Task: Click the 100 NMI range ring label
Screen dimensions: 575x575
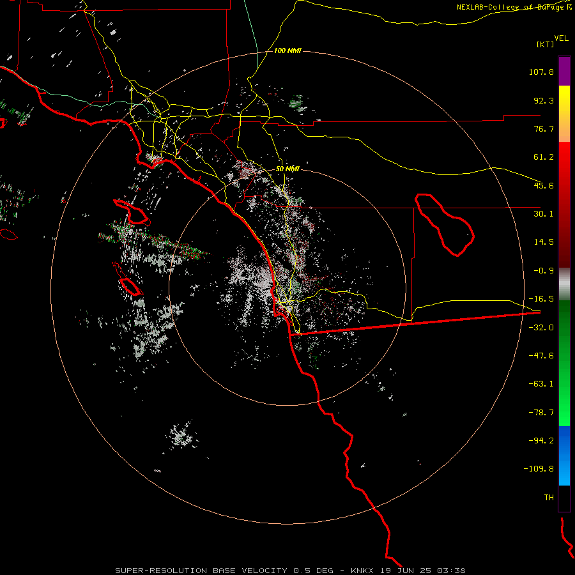Action: (287, 50)
